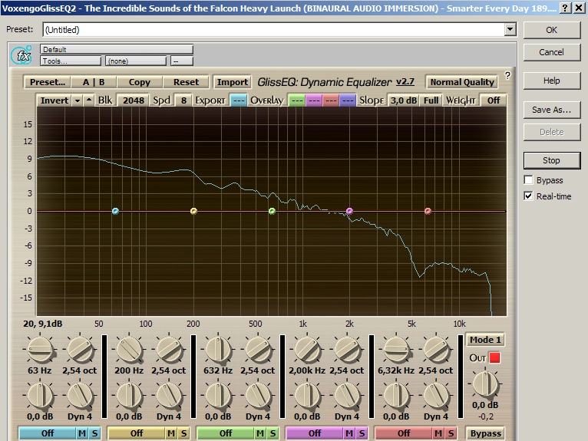Click the Full spectrum range button

coord(431,100)
